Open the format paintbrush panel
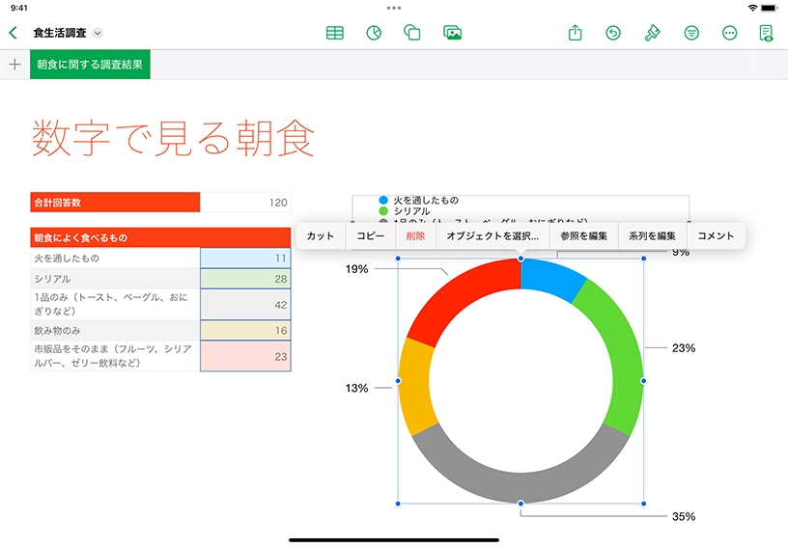Viewport: 788px width, 547px height. tap(652, 33)
